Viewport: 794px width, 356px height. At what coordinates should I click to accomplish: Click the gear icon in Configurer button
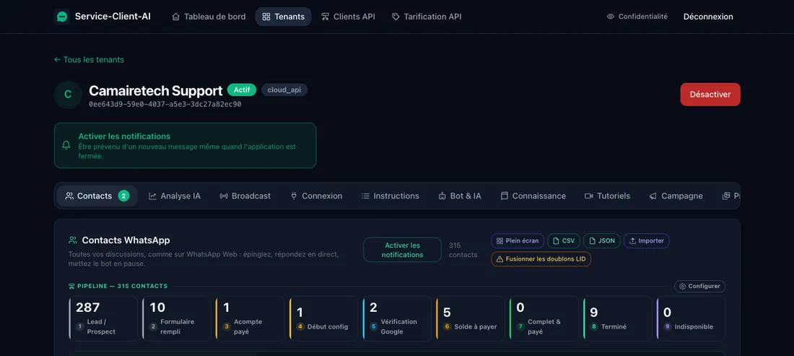[683, 286]
